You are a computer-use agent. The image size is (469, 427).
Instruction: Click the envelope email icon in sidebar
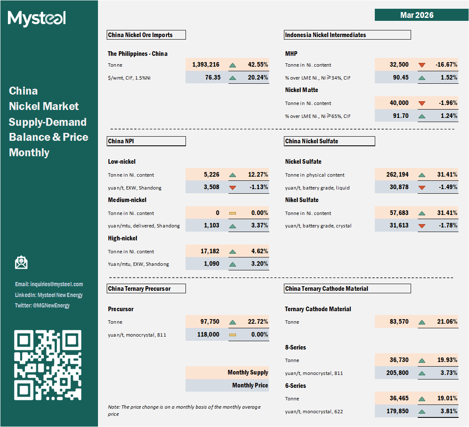point(21,262)
